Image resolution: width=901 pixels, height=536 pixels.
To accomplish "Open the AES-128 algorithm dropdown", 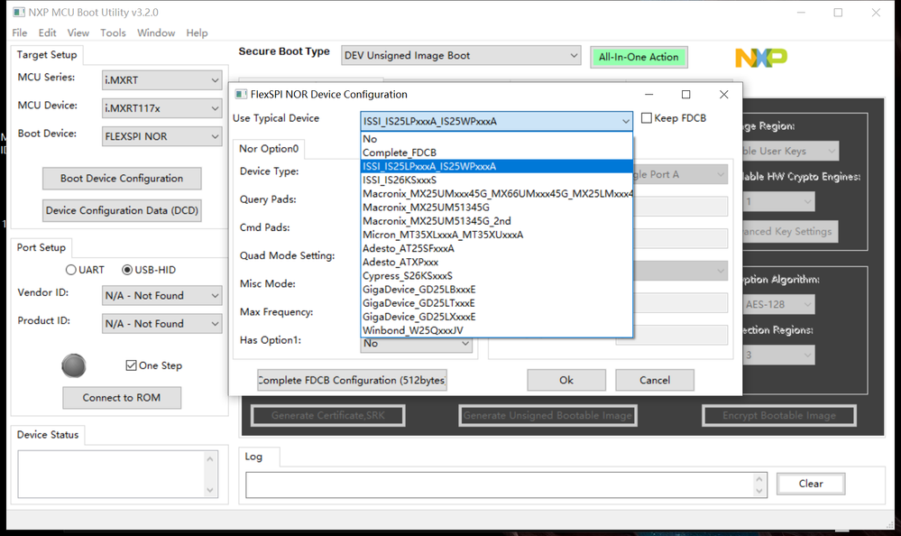I will pos(778,305).
